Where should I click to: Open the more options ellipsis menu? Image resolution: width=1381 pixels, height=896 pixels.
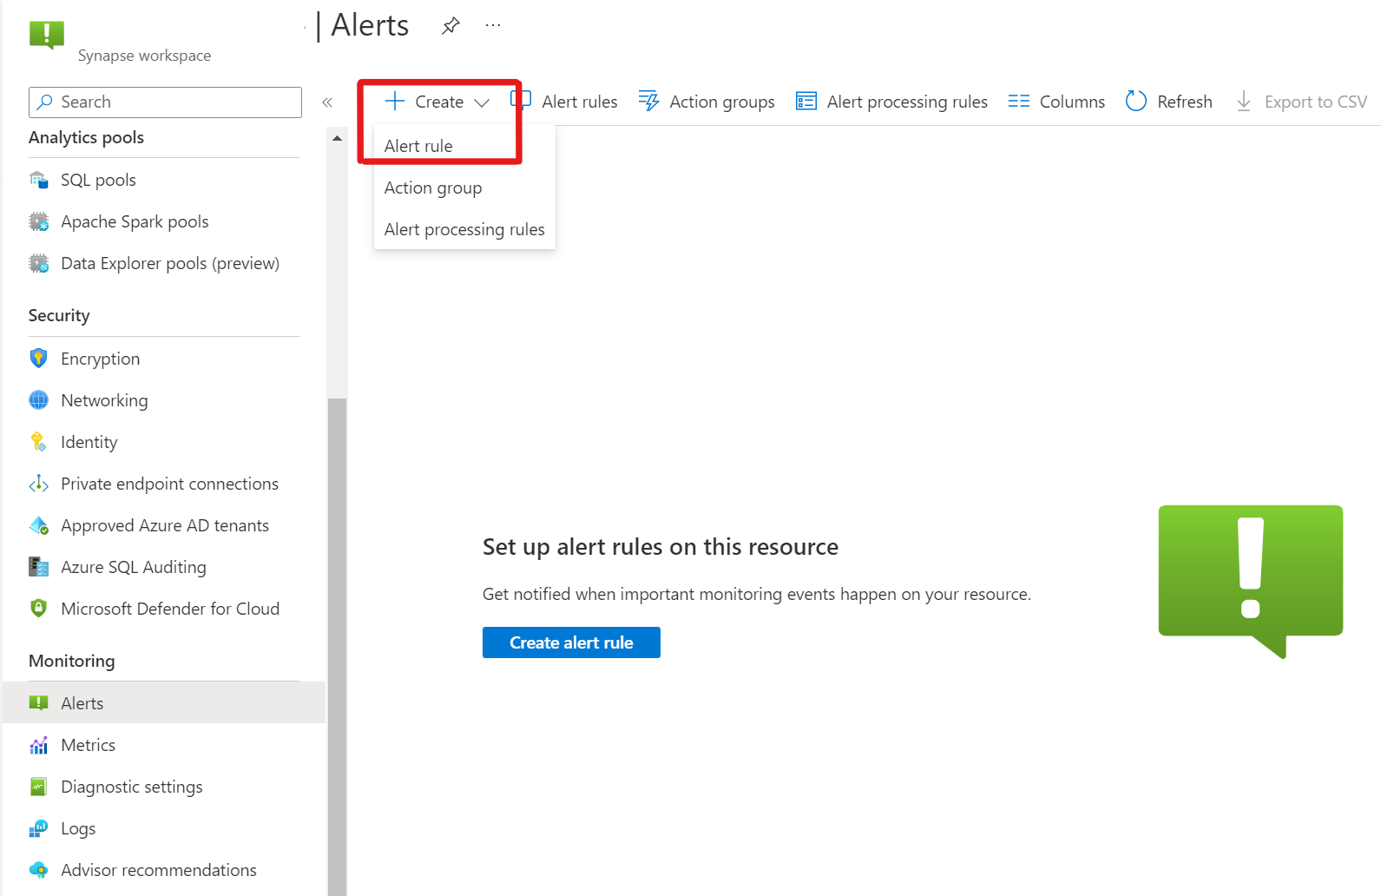493,26
